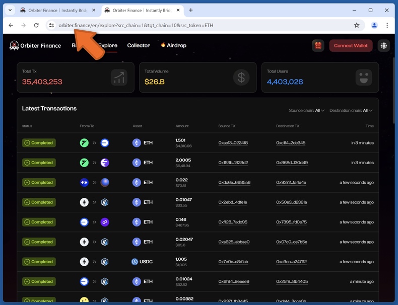Open destination TX 0x50e3...d2381a
This screenshot has height=305, width=398.
tap(291, 202)
